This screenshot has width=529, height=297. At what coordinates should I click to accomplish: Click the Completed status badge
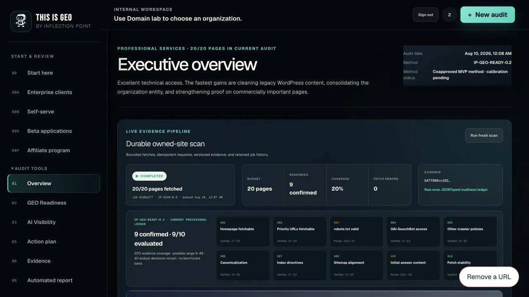tap(149, 176)
